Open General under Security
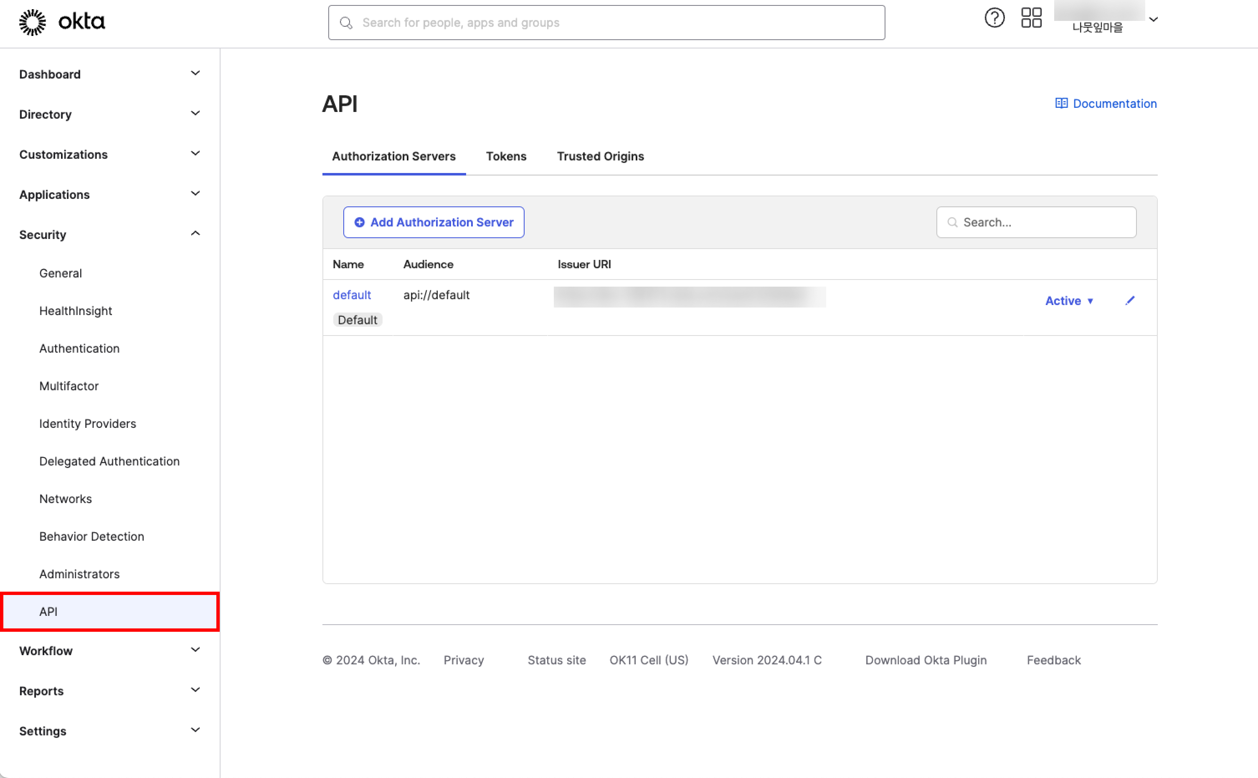Screen dimensions: 1258x778 (61, 273)
